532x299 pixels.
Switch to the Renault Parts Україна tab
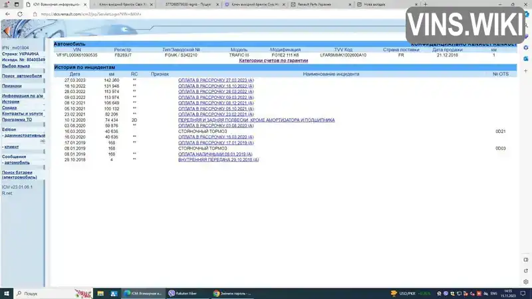tap(321, 5)
